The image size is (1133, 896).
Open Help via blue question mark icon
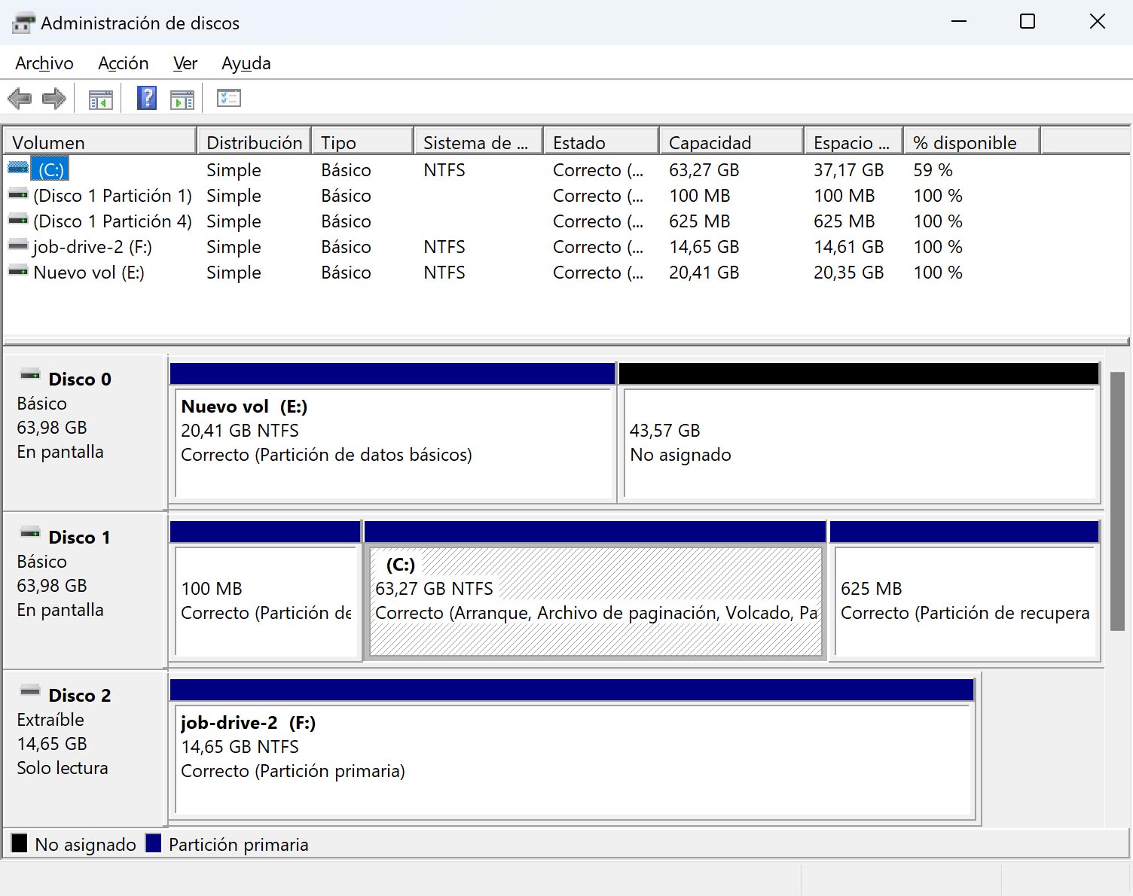coord(147,99)
